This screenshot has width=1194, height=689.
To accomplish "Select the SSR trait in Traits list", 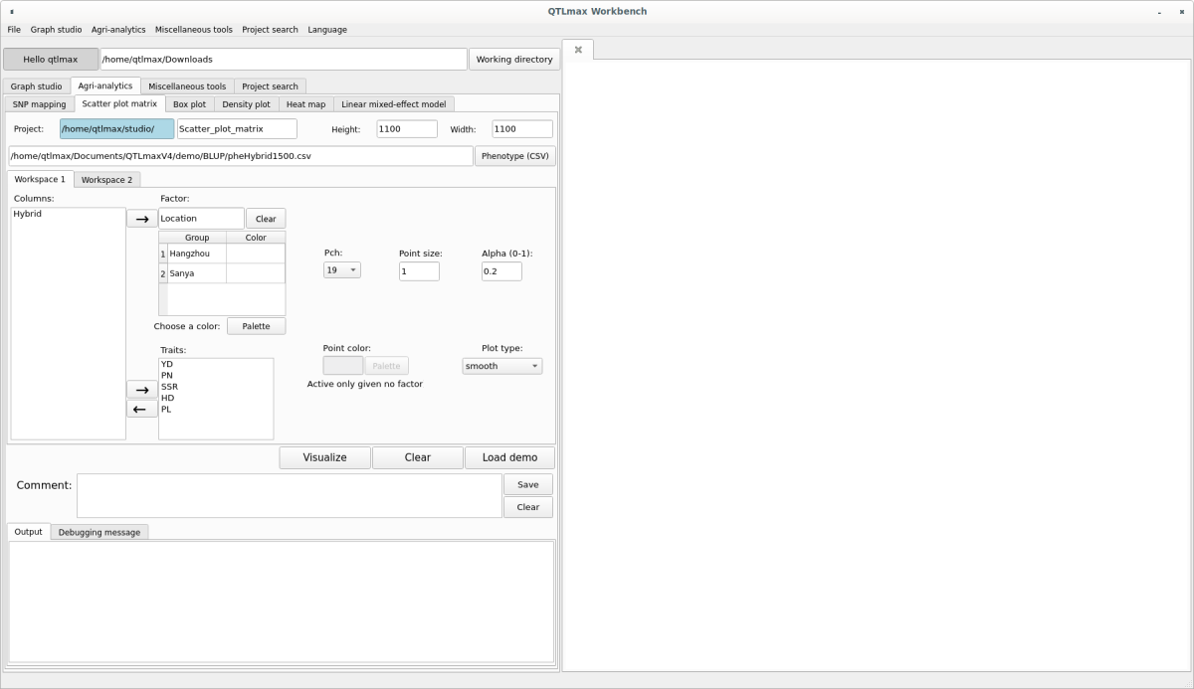I will pos(169,387).
